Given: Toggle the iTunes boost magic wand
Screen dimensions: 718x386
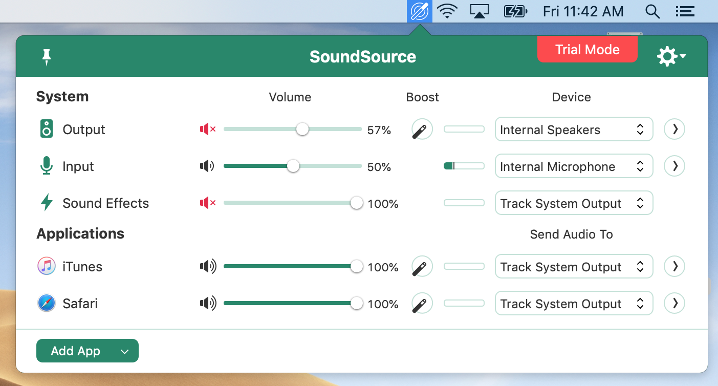Looking at the screenshot, I should point(422,267).
